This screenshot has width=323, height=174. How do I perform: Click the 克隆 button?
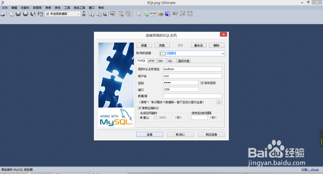pos(162,46)
